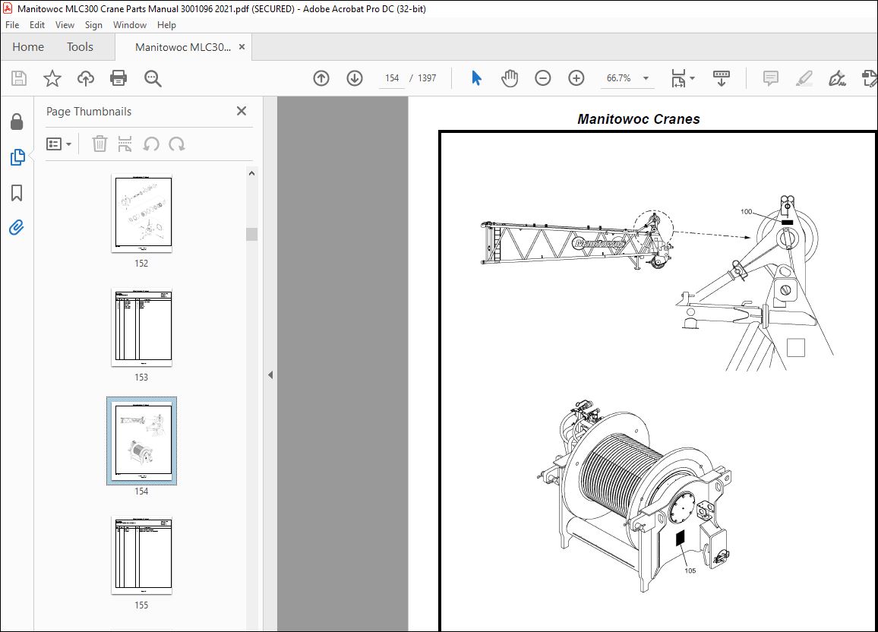
Task: Open the Find text search tool
Action: point(153,78)
